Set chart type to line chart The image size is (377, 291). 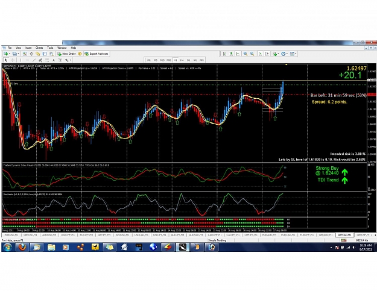(x=238, y=54)
